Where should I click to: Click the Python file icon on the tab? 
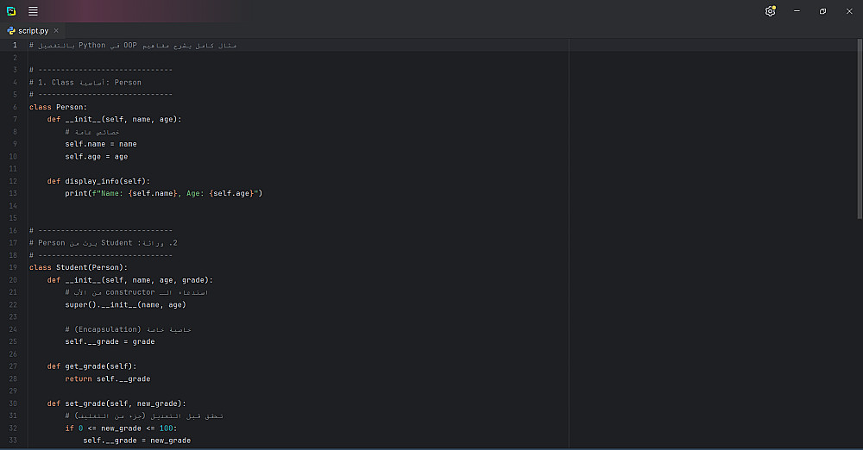click(x=11, y=30)
